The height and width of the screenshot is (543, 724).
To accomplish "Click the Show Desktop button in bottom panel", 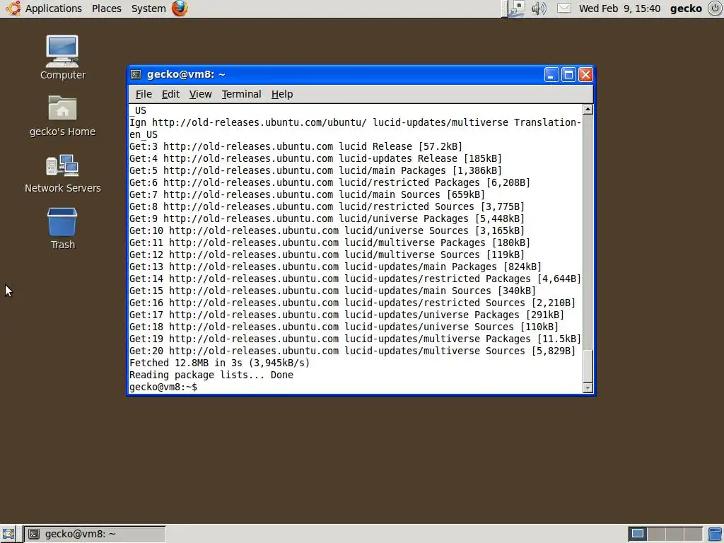I will 8,534.
